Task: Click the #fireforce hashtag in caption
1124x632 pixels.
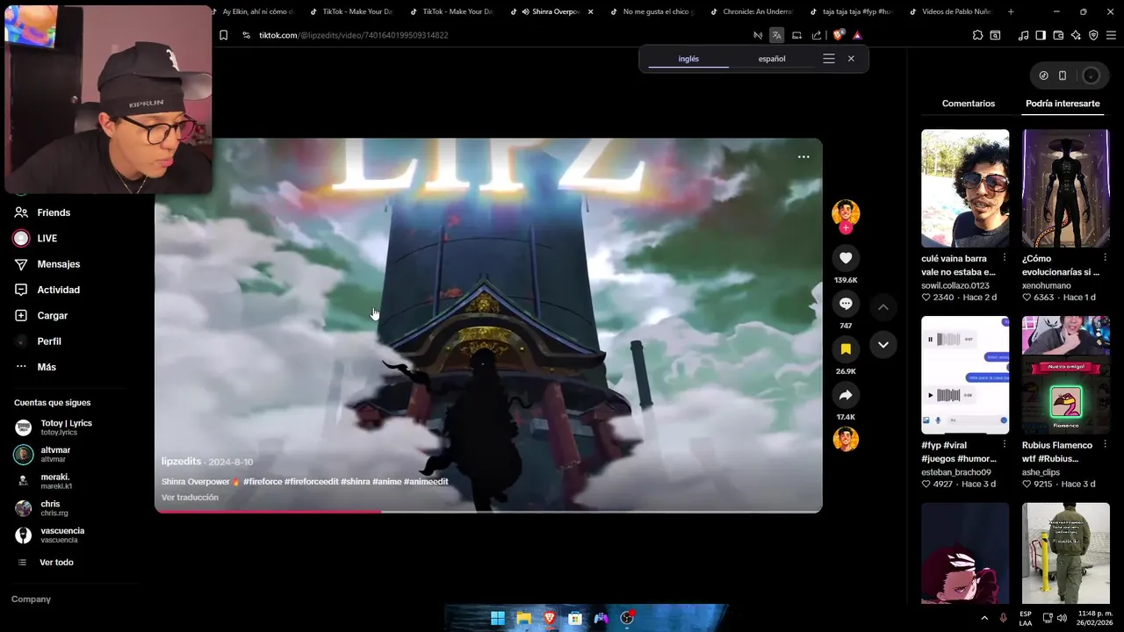Action: [262, 482]
